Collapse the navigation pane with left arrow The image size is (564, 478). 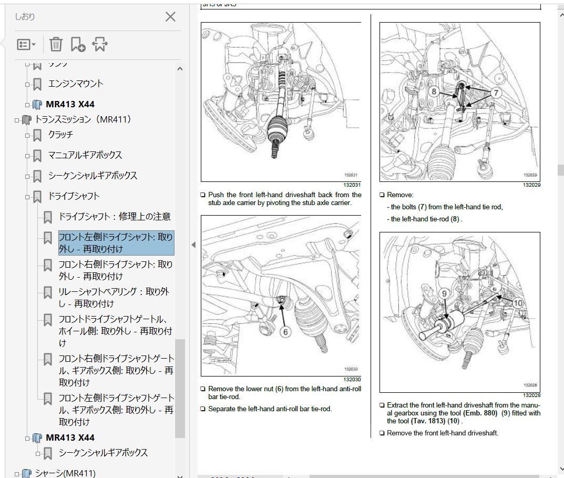pos(193,245)
